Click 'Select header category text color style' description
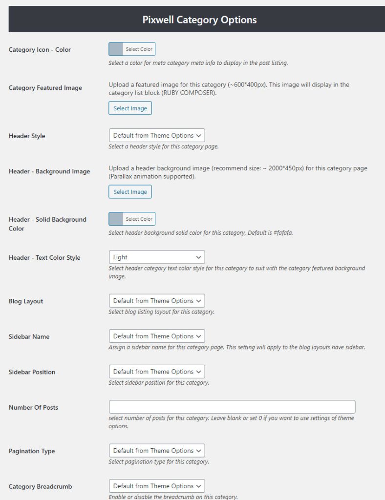The height and width of the screenshot is (500, 385). [236, 272]
